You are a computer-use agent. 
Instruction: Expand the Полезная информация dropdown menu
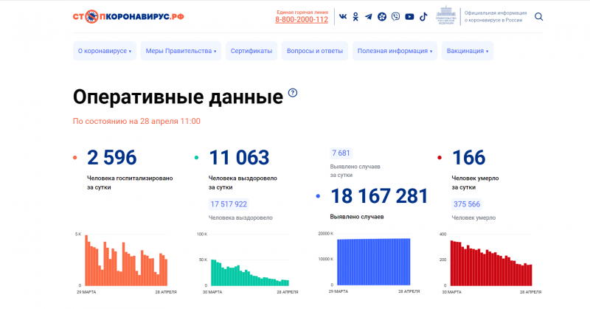click(x=395, y=51)
